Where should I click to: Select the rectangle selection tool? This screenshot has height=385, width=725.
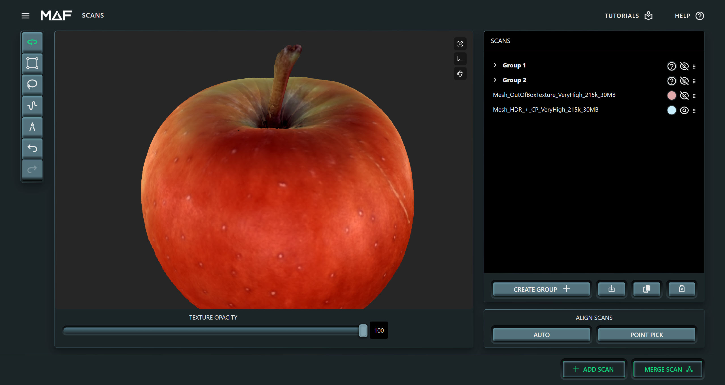(32, 63)
